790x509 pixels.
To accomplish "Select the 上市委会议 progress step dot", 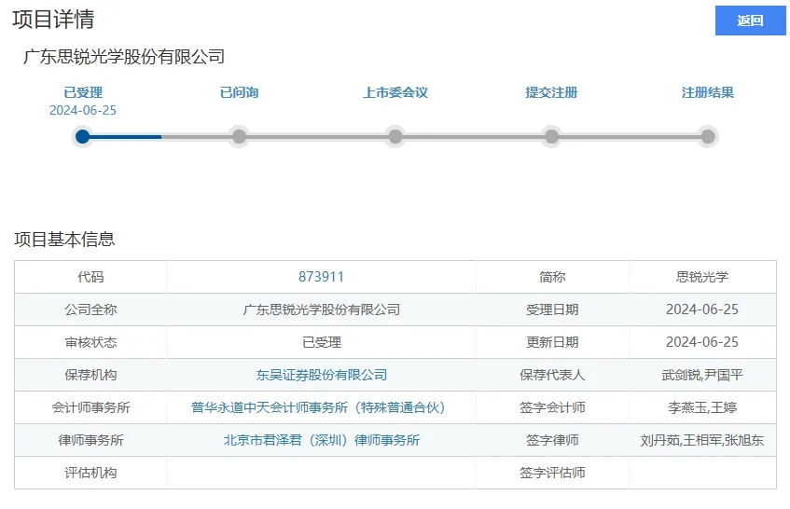I will [x=395, y=136].
